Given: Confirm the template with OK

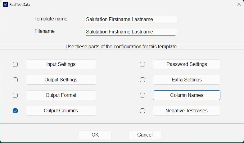Looking at the screenshot, I should (95, 135).
